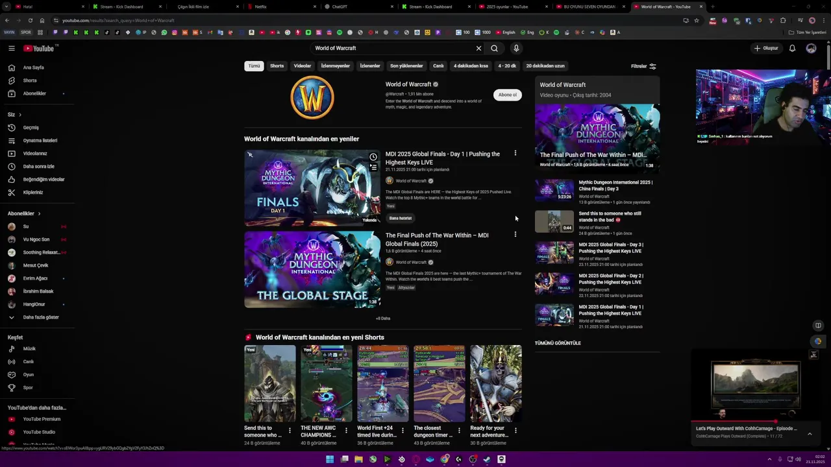Open the YouTube hamburger guide menu
831x467 pixels.
12,48
